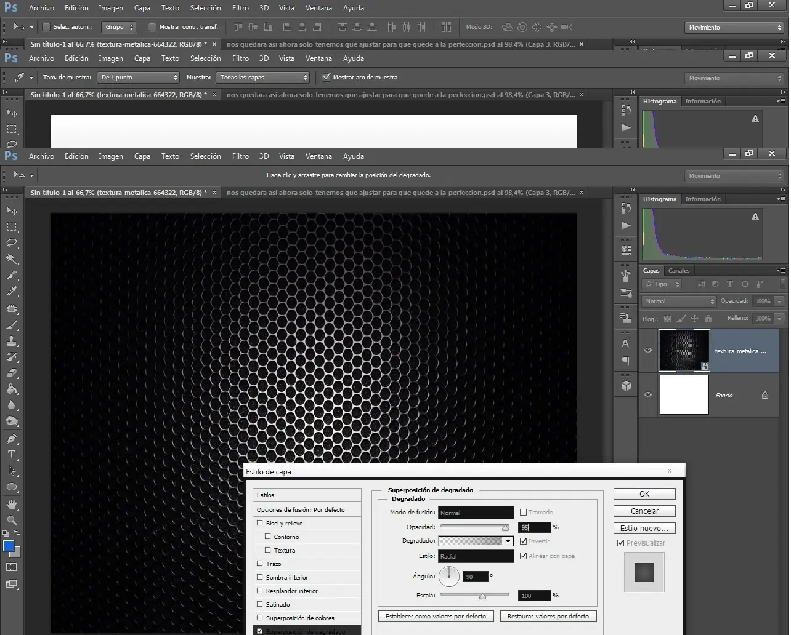Open the Clone Source collapsed panel icon
Screen dimensions: 791x635
point(626,318)
